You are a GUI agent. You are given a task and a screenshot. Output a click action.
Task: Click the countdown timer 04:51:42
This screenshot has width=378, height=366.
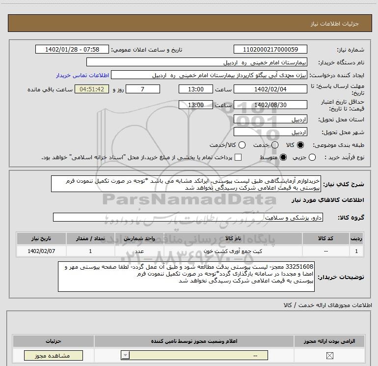(92, 89)
